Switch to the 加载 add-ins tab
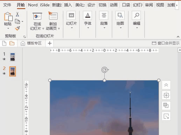 pyautogui.click(x=171, y=5)
